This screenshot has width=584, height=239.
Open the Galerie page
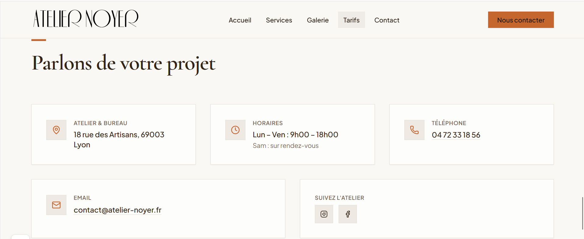(x=318, y=20)
